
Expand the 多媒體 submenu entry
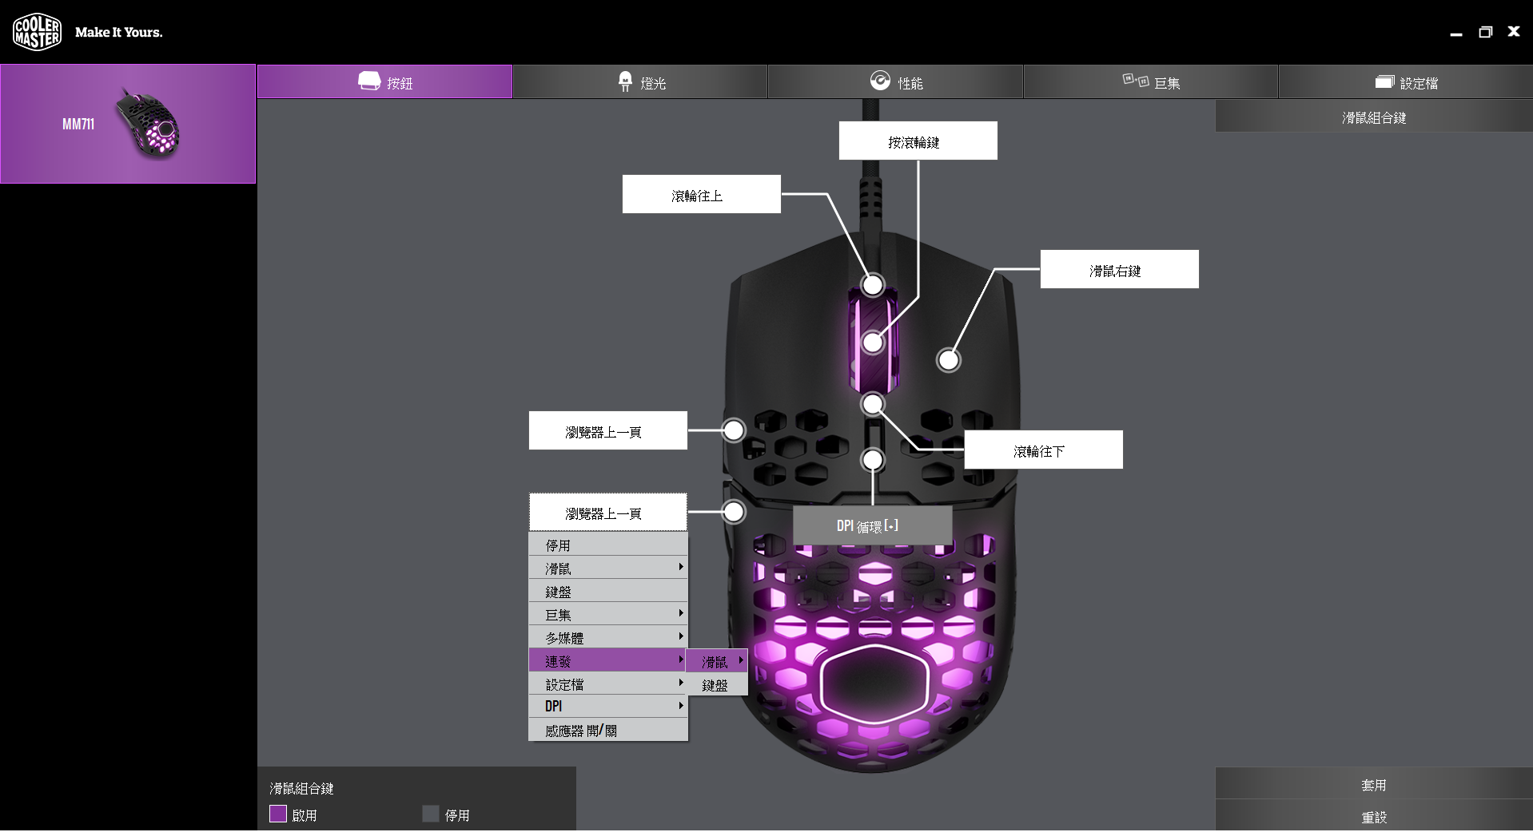(x=607, y=637)
